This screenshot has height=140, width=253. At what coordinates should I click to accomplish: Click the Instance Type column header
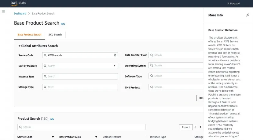tap(158, 137)
